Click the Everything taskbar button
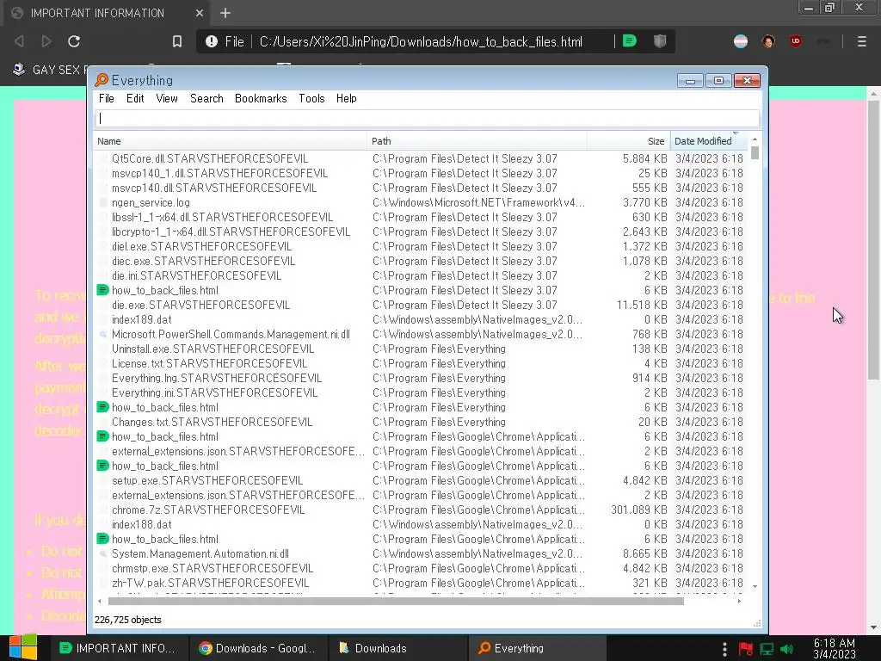Screen dimensions: 881x661 (x=537, y=648)
